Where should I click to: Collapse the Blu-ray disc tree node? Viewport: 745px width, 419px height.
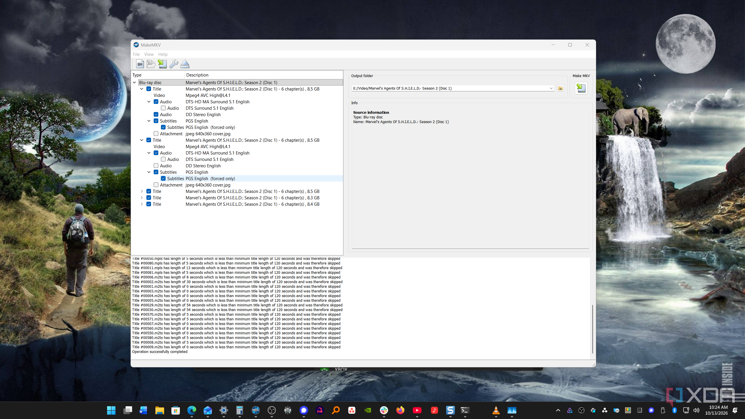134,83
